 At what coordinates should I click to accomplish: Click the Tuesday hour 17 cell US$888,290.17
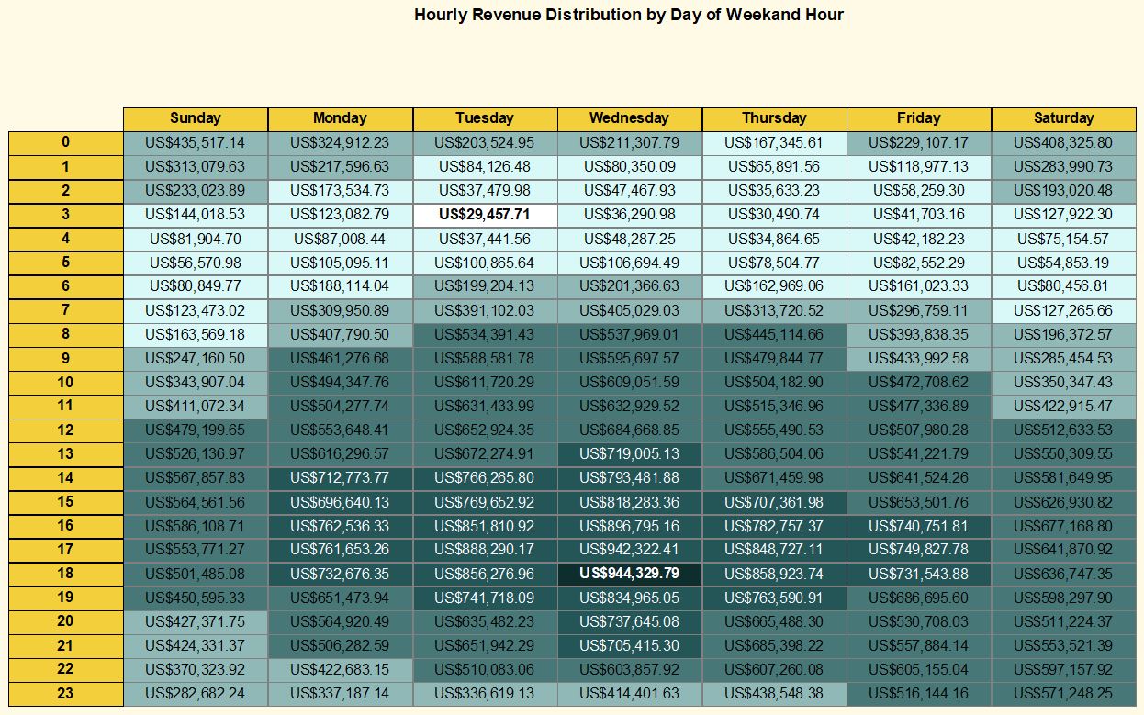pos(485,550)
